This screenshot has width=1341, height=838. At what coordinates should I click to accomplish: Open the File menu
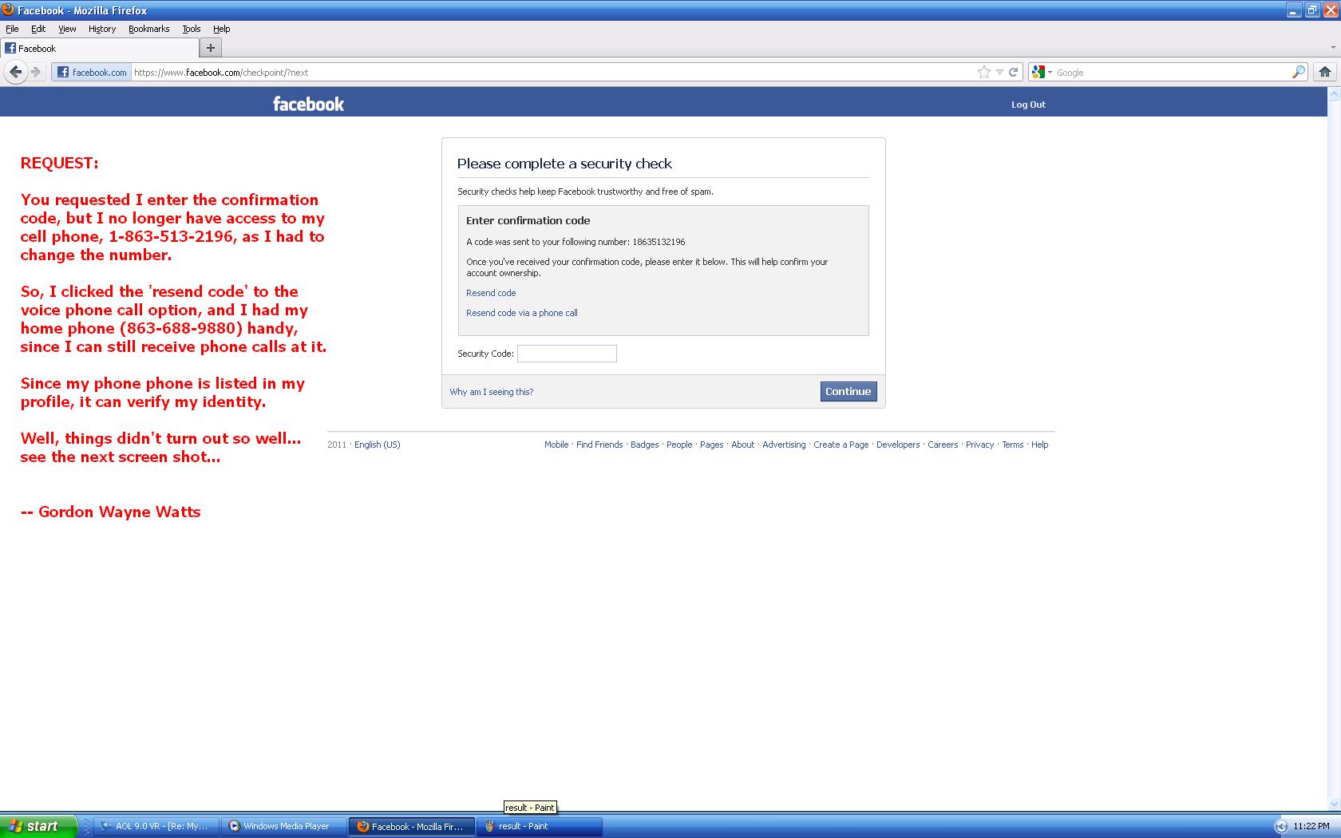[x=12, y=29]
